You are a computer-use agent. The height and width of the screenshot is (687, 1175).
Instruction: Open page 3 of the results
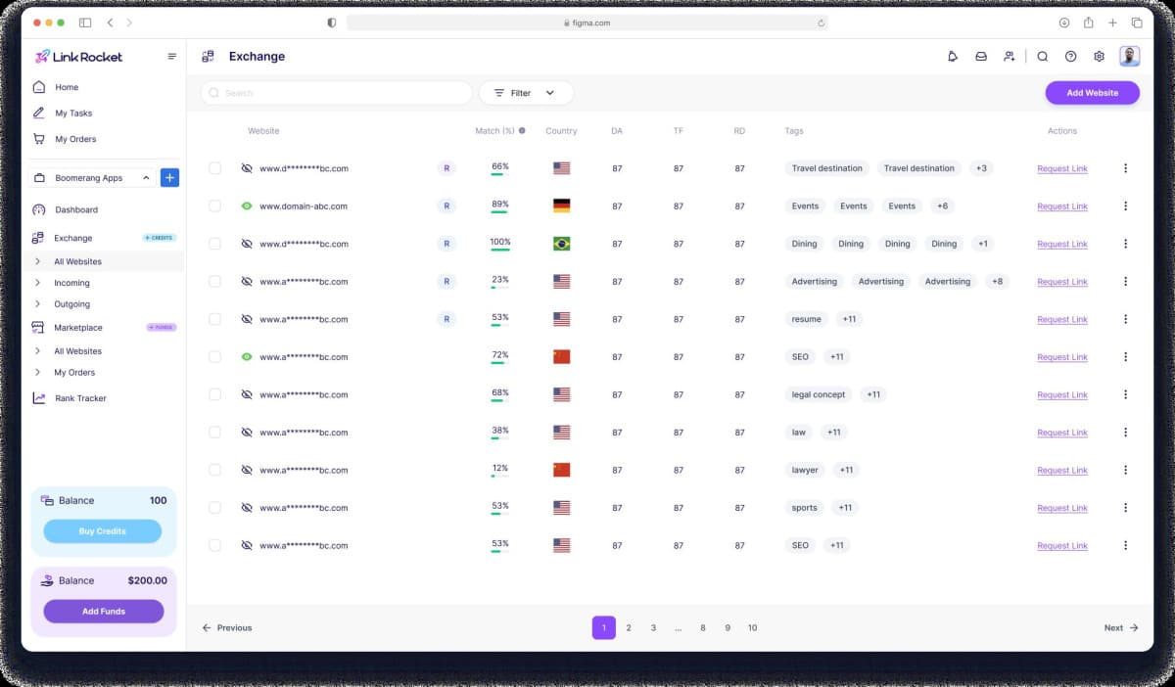[653, 627]
